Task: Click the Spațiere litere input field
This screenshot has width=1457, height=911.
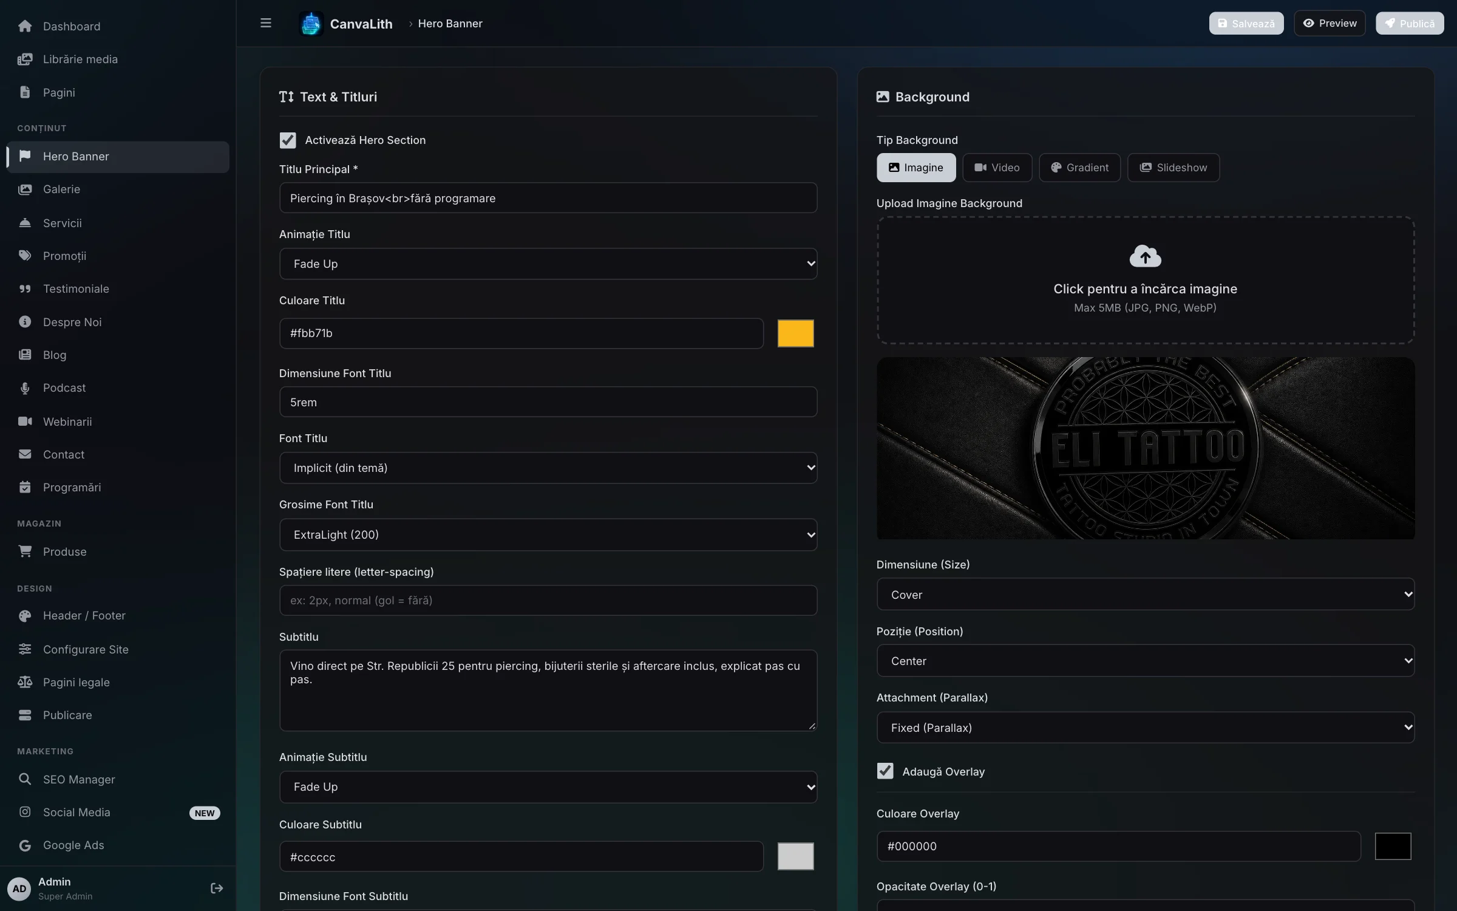Action: coord(548,601)
